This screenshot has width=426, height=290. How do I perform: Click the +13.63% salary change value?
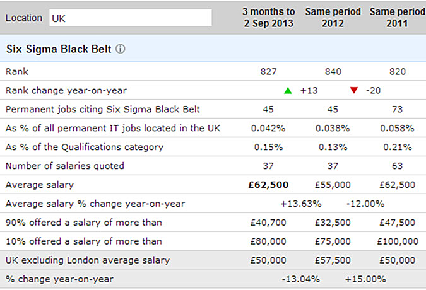coord(301,204)
